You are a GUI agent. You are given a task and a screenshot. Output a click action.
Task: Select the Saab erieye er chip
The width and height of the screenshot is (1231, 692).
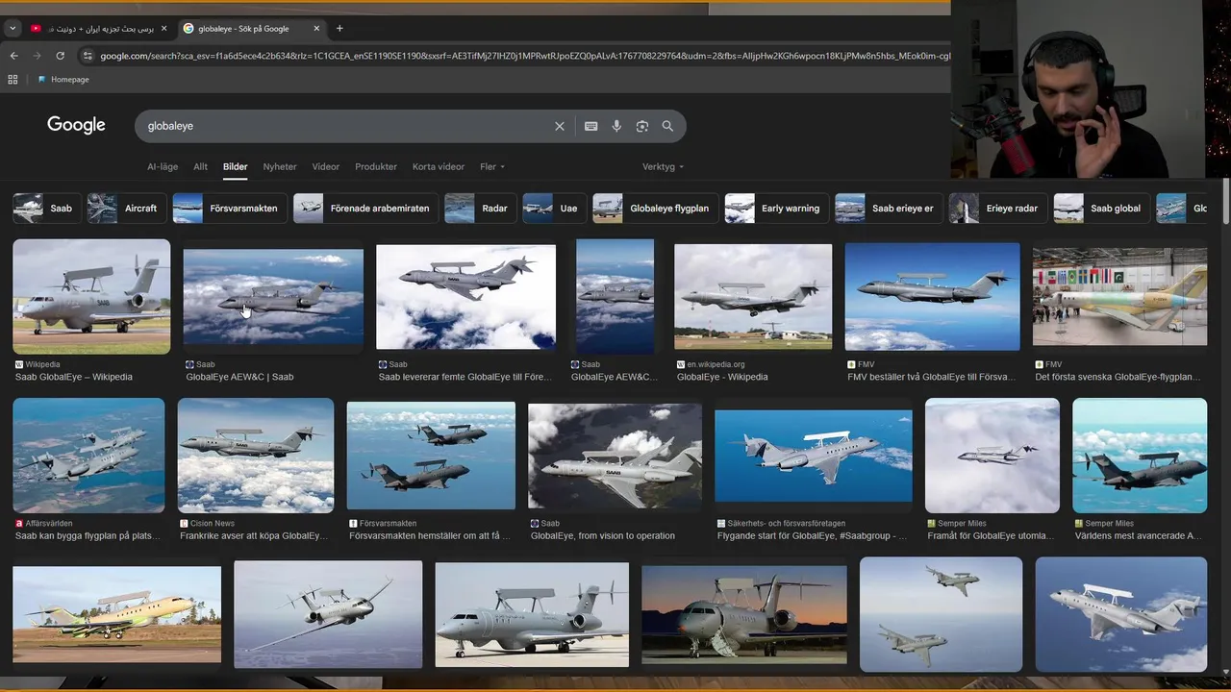click(889, 208)
